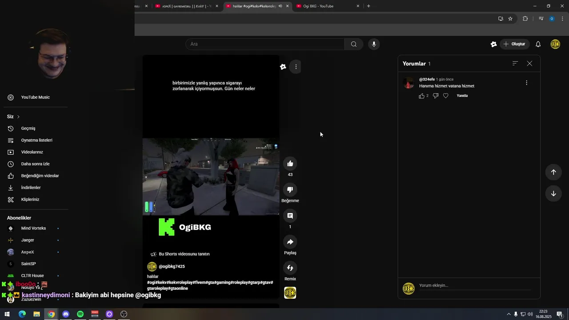Open comment sort options in Yorumlar panel
Image resolution: width=569 pixels, height=320 pixels.
[515, 64]
